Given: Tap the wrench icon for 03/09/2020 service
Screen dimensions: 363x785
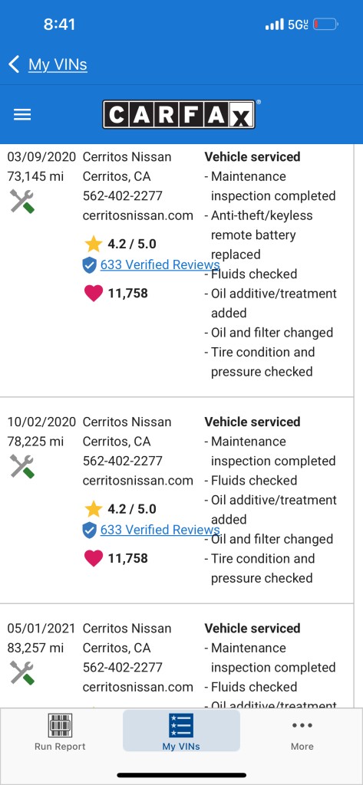Looking at the screenshot, I should pos(22,202).
